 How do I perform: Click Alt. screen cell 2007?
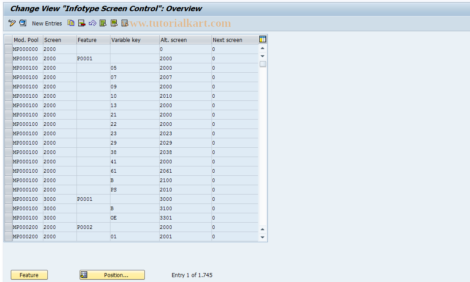(x=185, y=77)
